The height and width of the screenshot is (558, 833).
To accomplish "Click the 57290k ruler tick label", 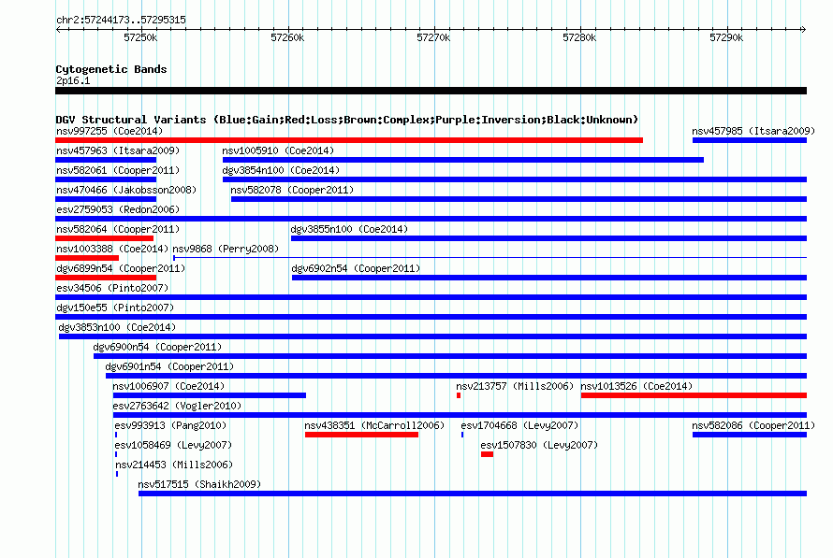I will click(726, 37).
